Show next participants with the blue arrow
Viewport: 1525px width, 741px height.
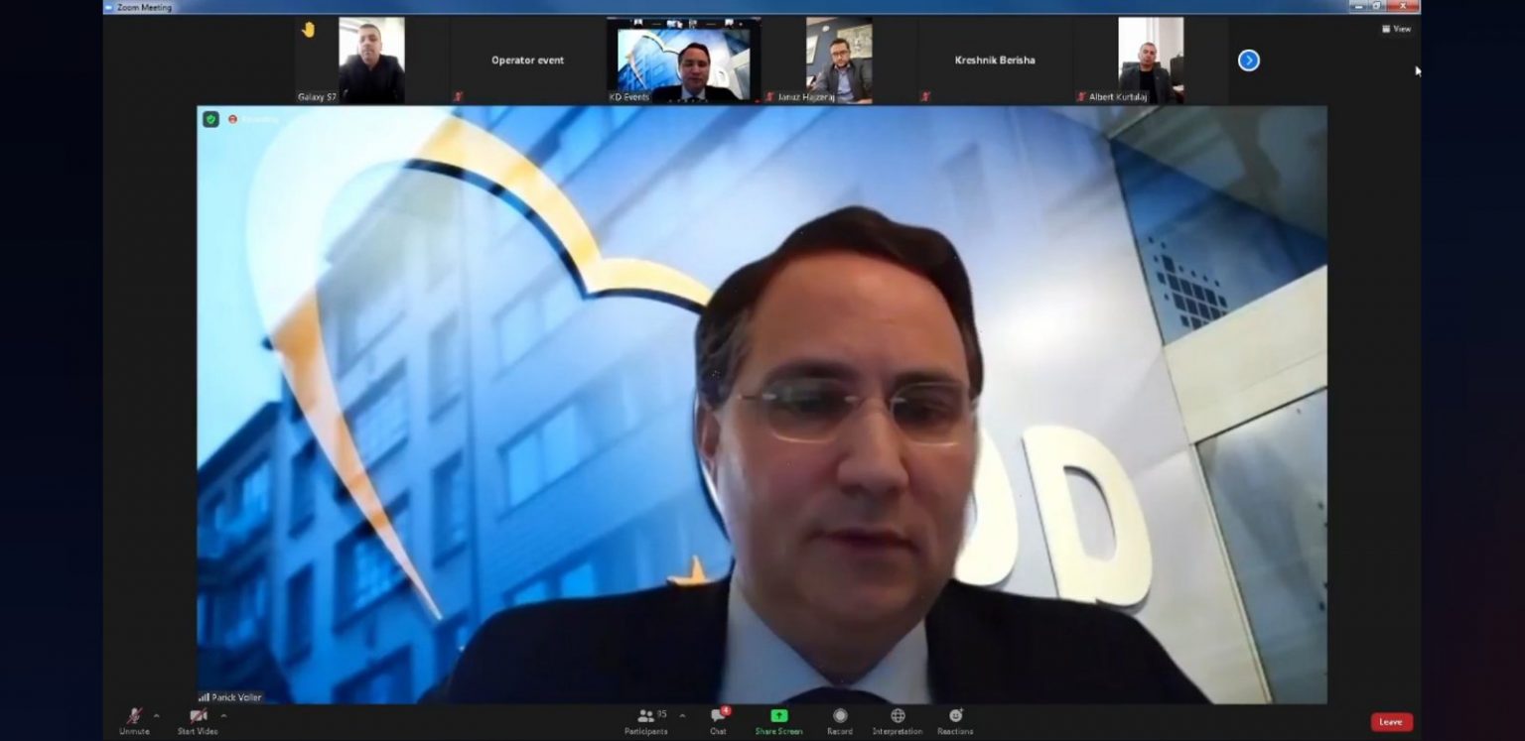1248,61
